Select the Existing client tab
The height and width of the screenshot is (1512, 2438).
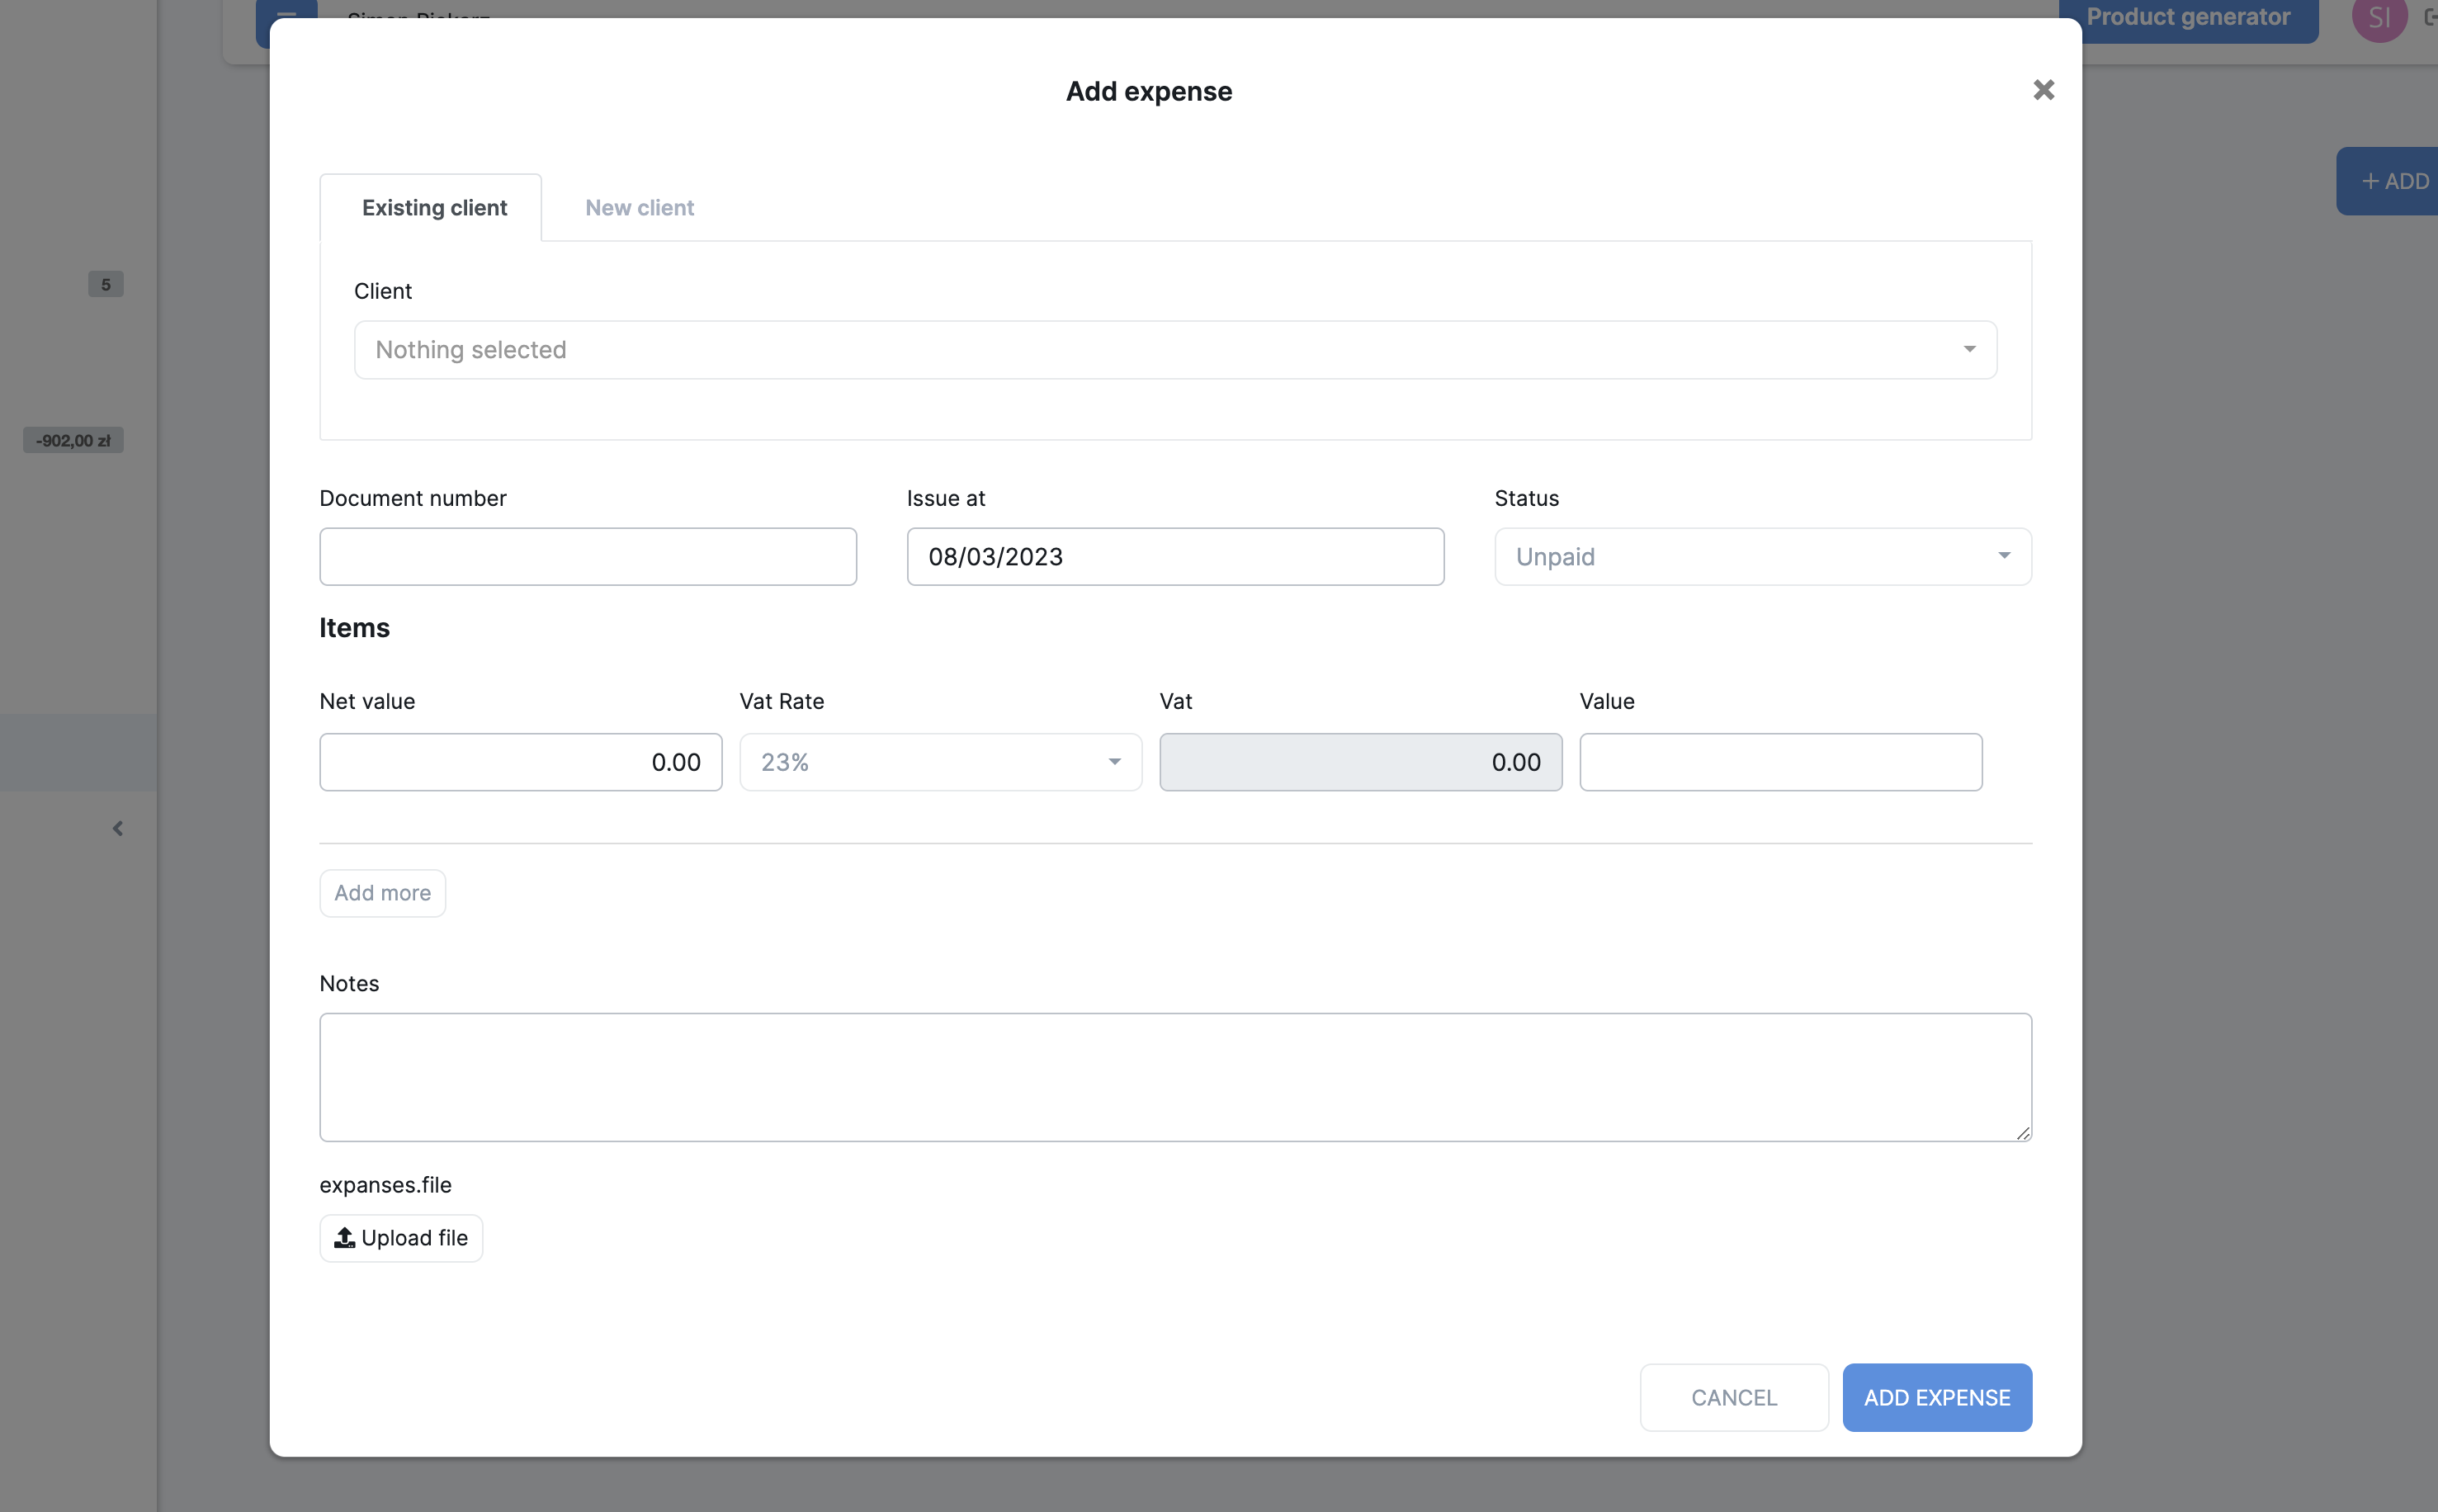pyautogui.click(x=434, y=208)
